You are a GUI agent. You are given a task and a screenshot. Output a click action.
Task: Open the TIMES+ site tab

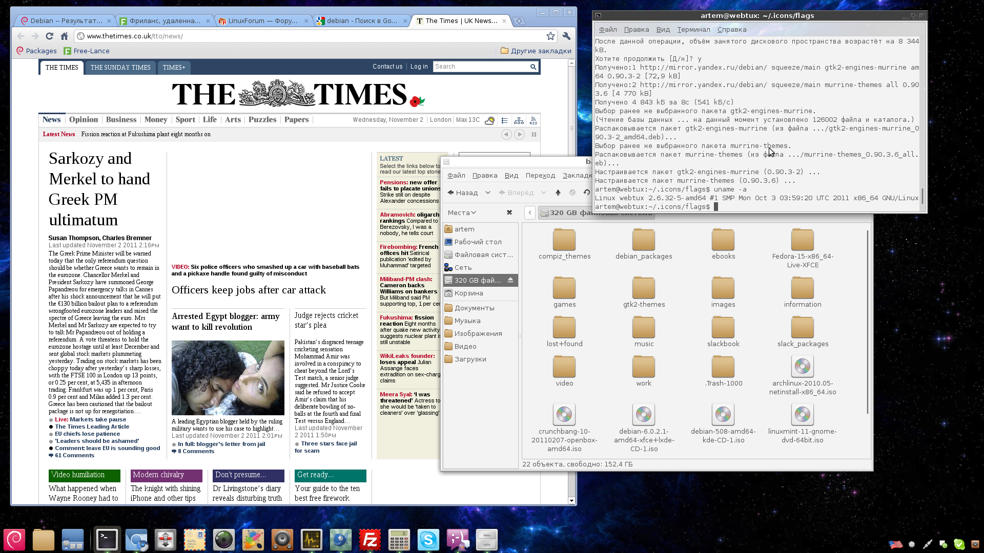174,68
